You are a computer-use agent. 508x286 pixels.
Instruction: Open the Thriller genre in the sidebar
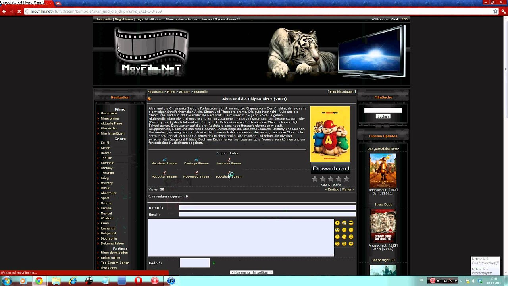[x=106, y=158]
